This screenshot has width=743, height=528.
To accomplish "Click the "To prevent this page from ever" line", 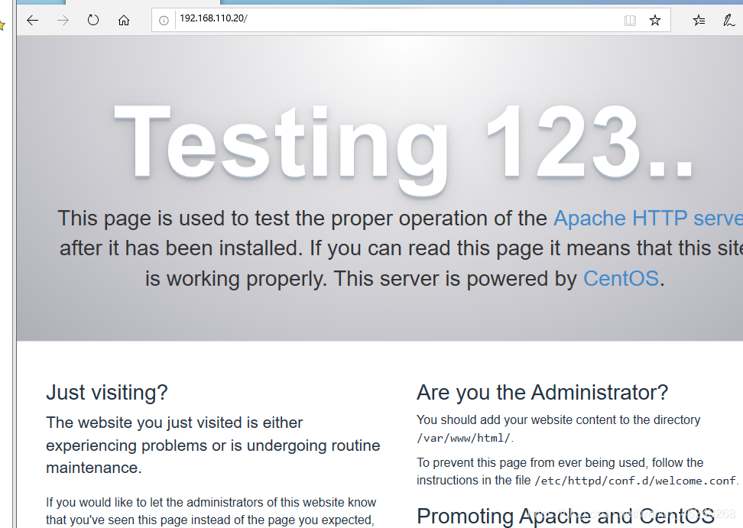I will click(560, 462).
